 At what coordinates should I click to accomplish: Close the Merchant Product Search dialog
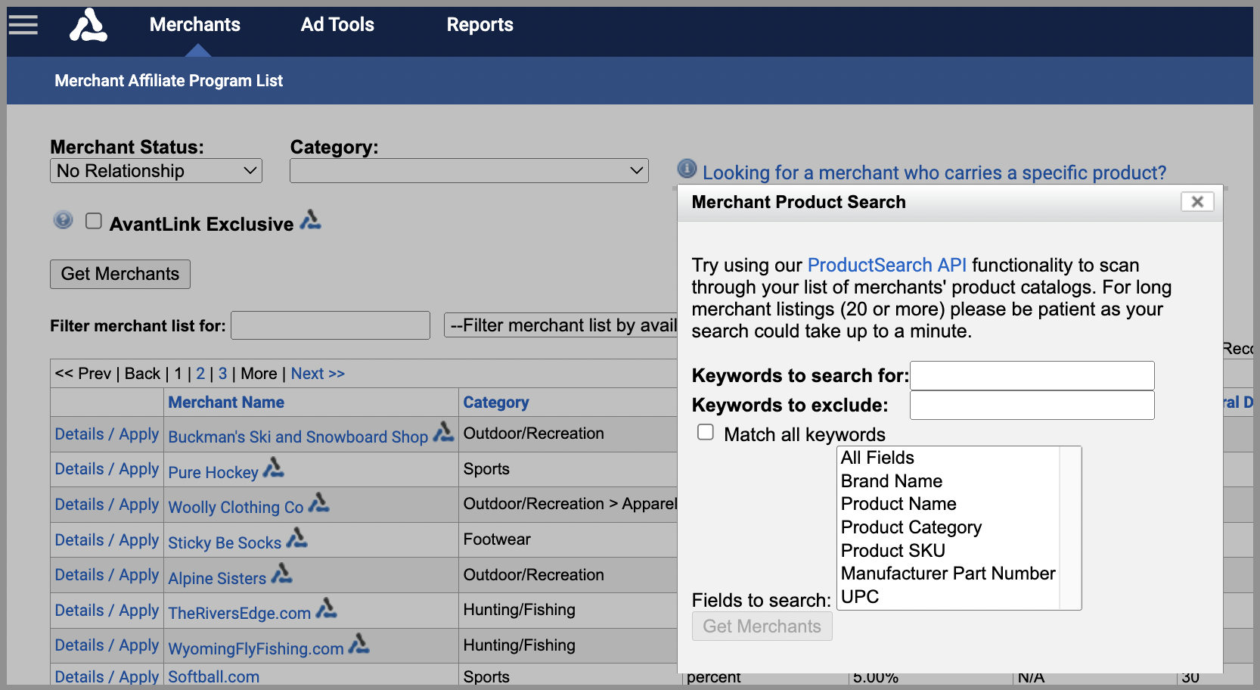click(1197, 202)
